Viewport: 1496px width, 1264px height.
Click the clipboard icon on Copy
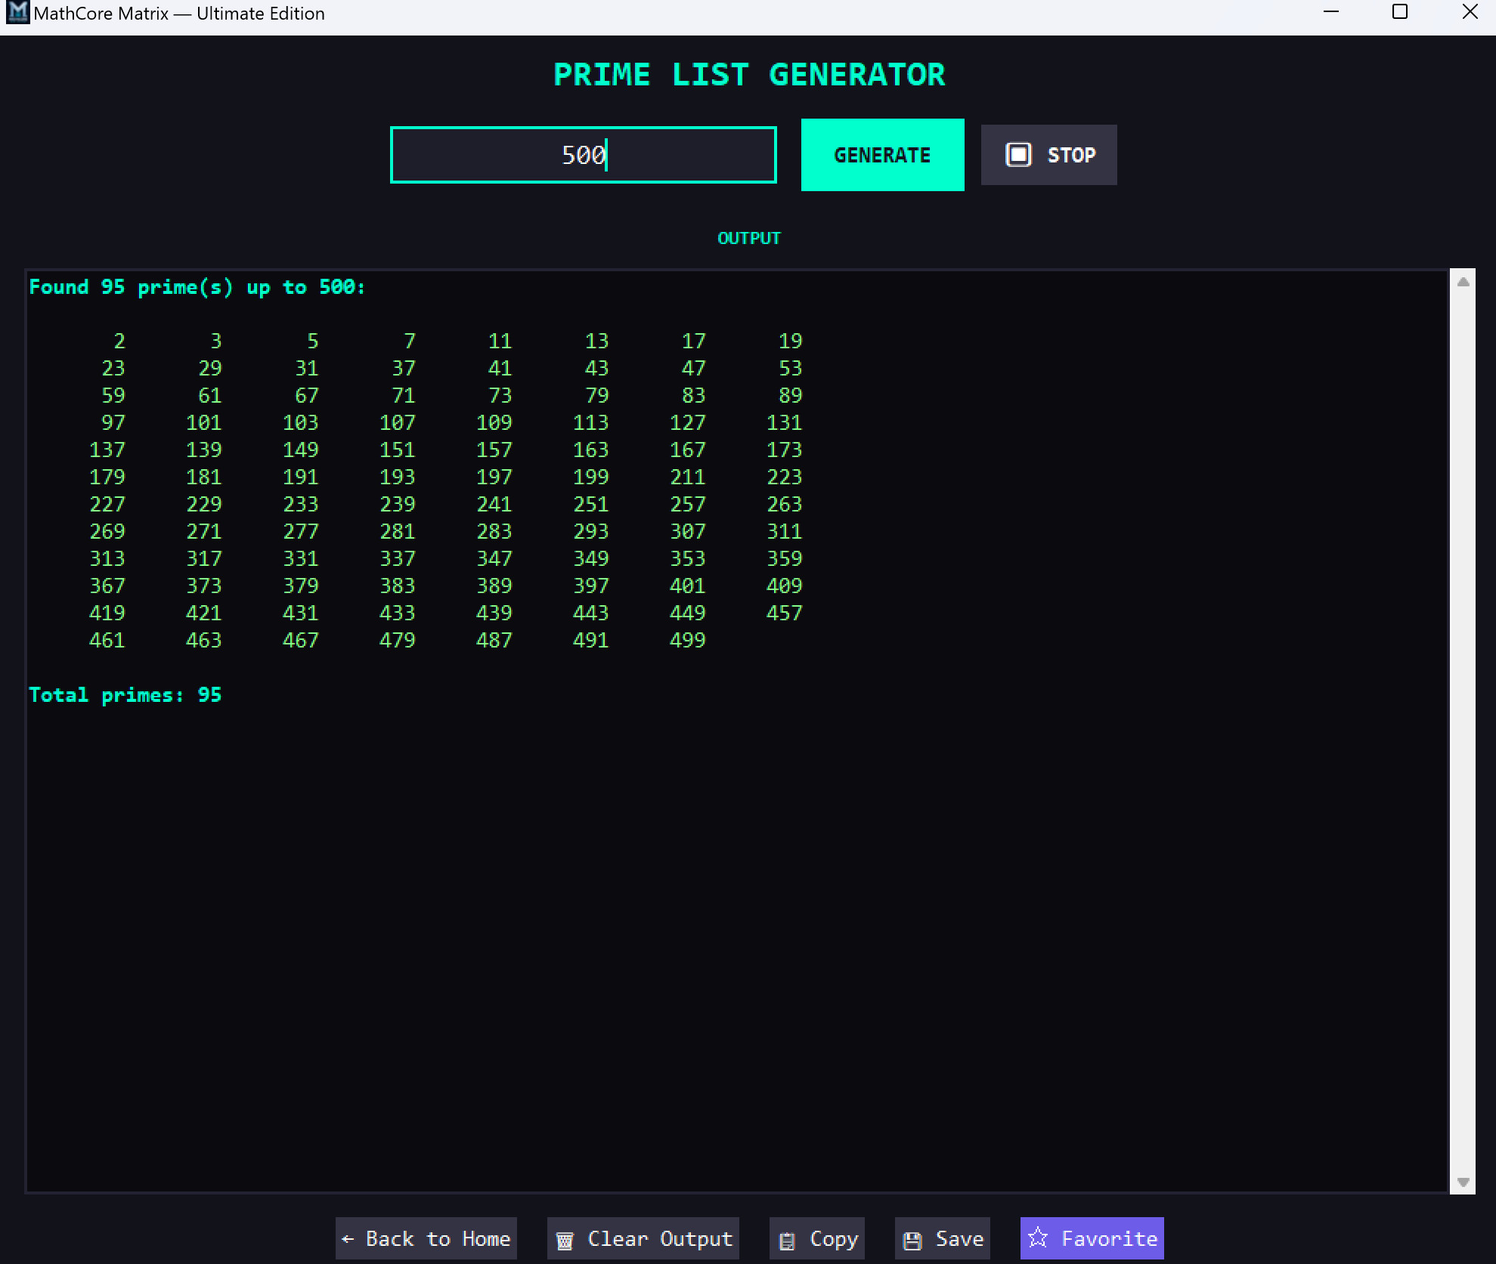787,1240
